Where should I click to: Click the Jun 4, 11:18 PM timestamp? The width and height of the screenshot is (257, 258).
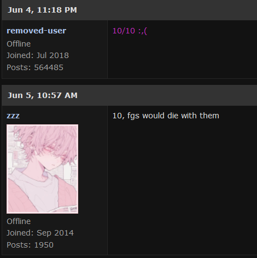(42, 10)
